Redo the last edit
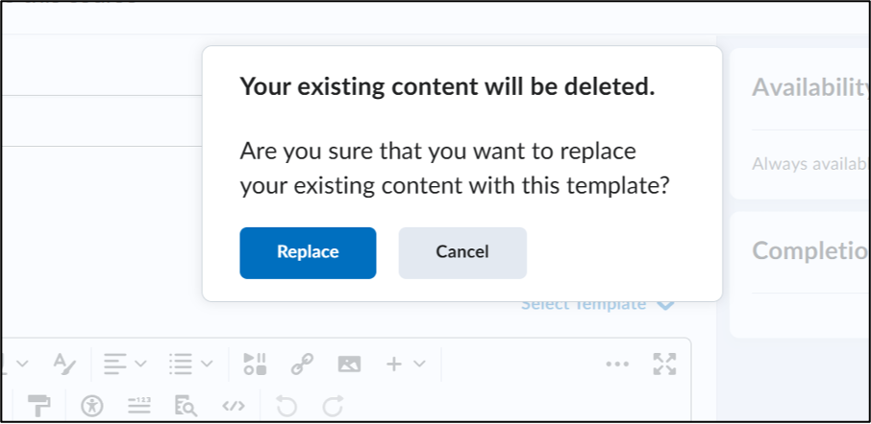The image size is (871, 424). click(333, 407)
